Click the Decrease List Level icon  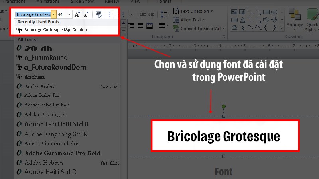click(142, 14)
